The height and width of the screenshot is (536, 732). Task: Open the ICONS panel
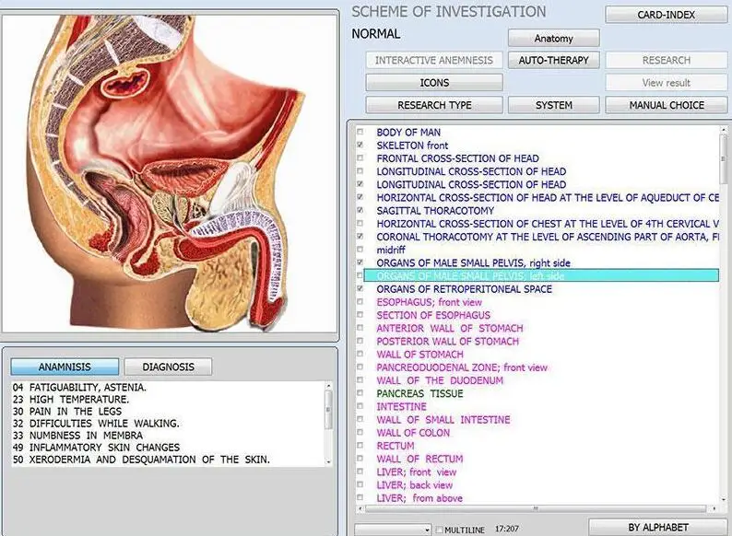coord(434,83)
